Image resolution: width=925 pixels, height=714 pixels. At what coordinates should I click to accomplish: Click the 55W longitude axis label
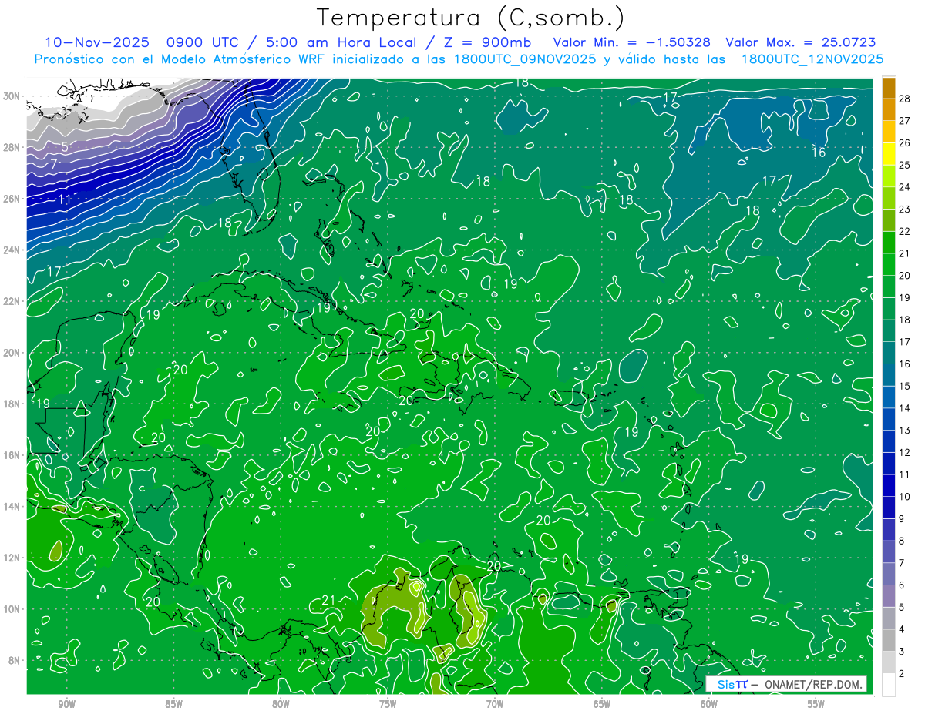(x=816, y=704)
